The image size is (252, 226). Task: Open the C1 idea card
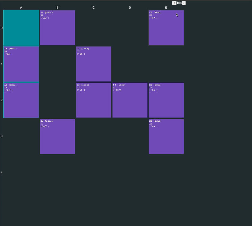pos(94,64)
